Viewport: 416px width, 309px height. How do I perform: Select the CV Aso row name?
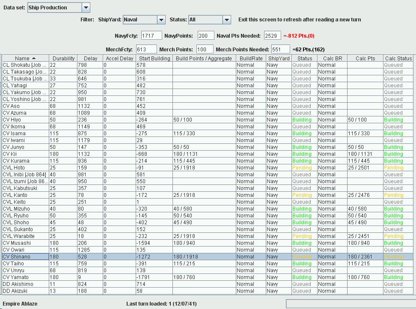pos(26,106)
